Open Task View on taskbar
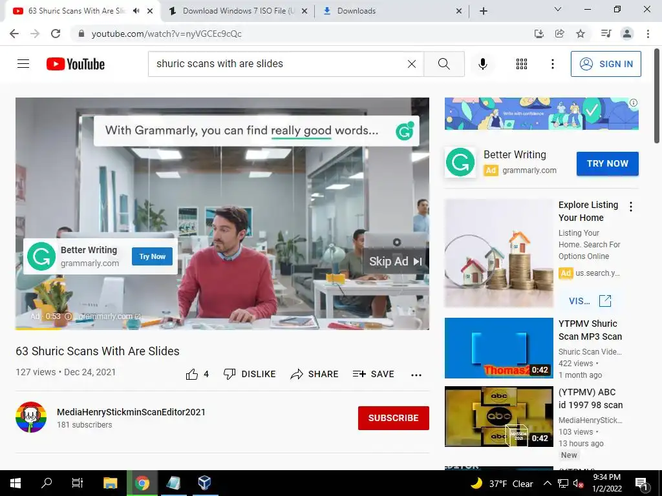The height and width of the screenshot is (496, 662). (78, 483)
